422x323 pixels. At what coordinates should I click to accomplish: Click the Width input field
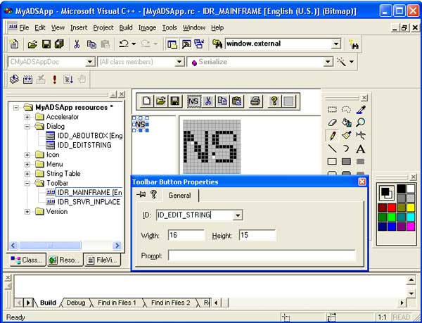(x=186, y=235)
